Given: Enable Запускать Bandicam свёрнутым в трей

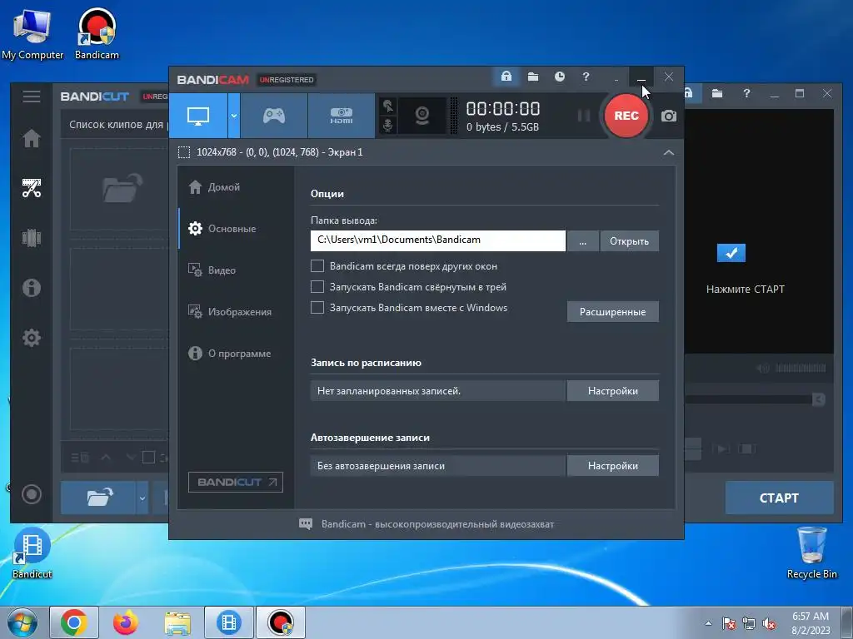Looking at the screenshot, I should (x=317, y=287).
